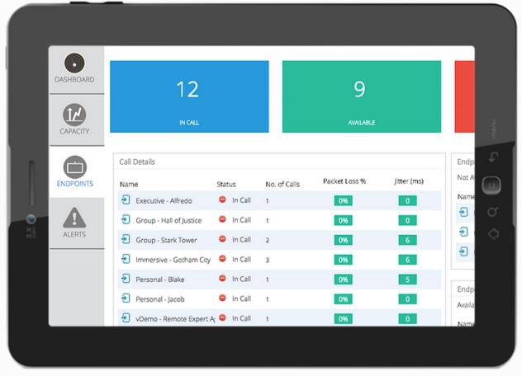Click the Capacity label in sidebar
This screenshot has height=376, width=522.
(x=74, y=131)
